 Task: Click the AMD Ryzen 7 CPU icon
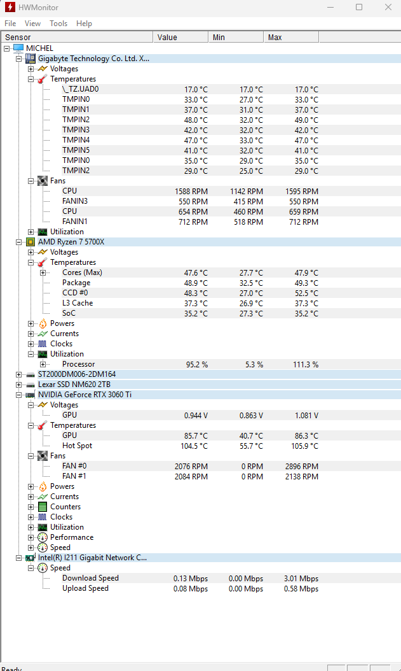(31, 242)
